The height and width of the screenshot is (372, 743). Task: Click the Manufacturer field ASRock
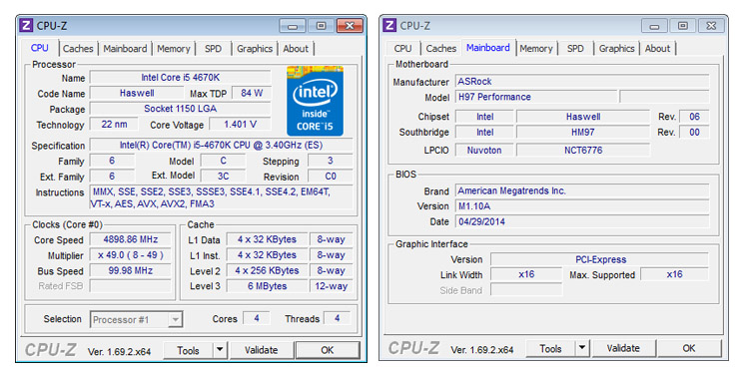(582, 82)
